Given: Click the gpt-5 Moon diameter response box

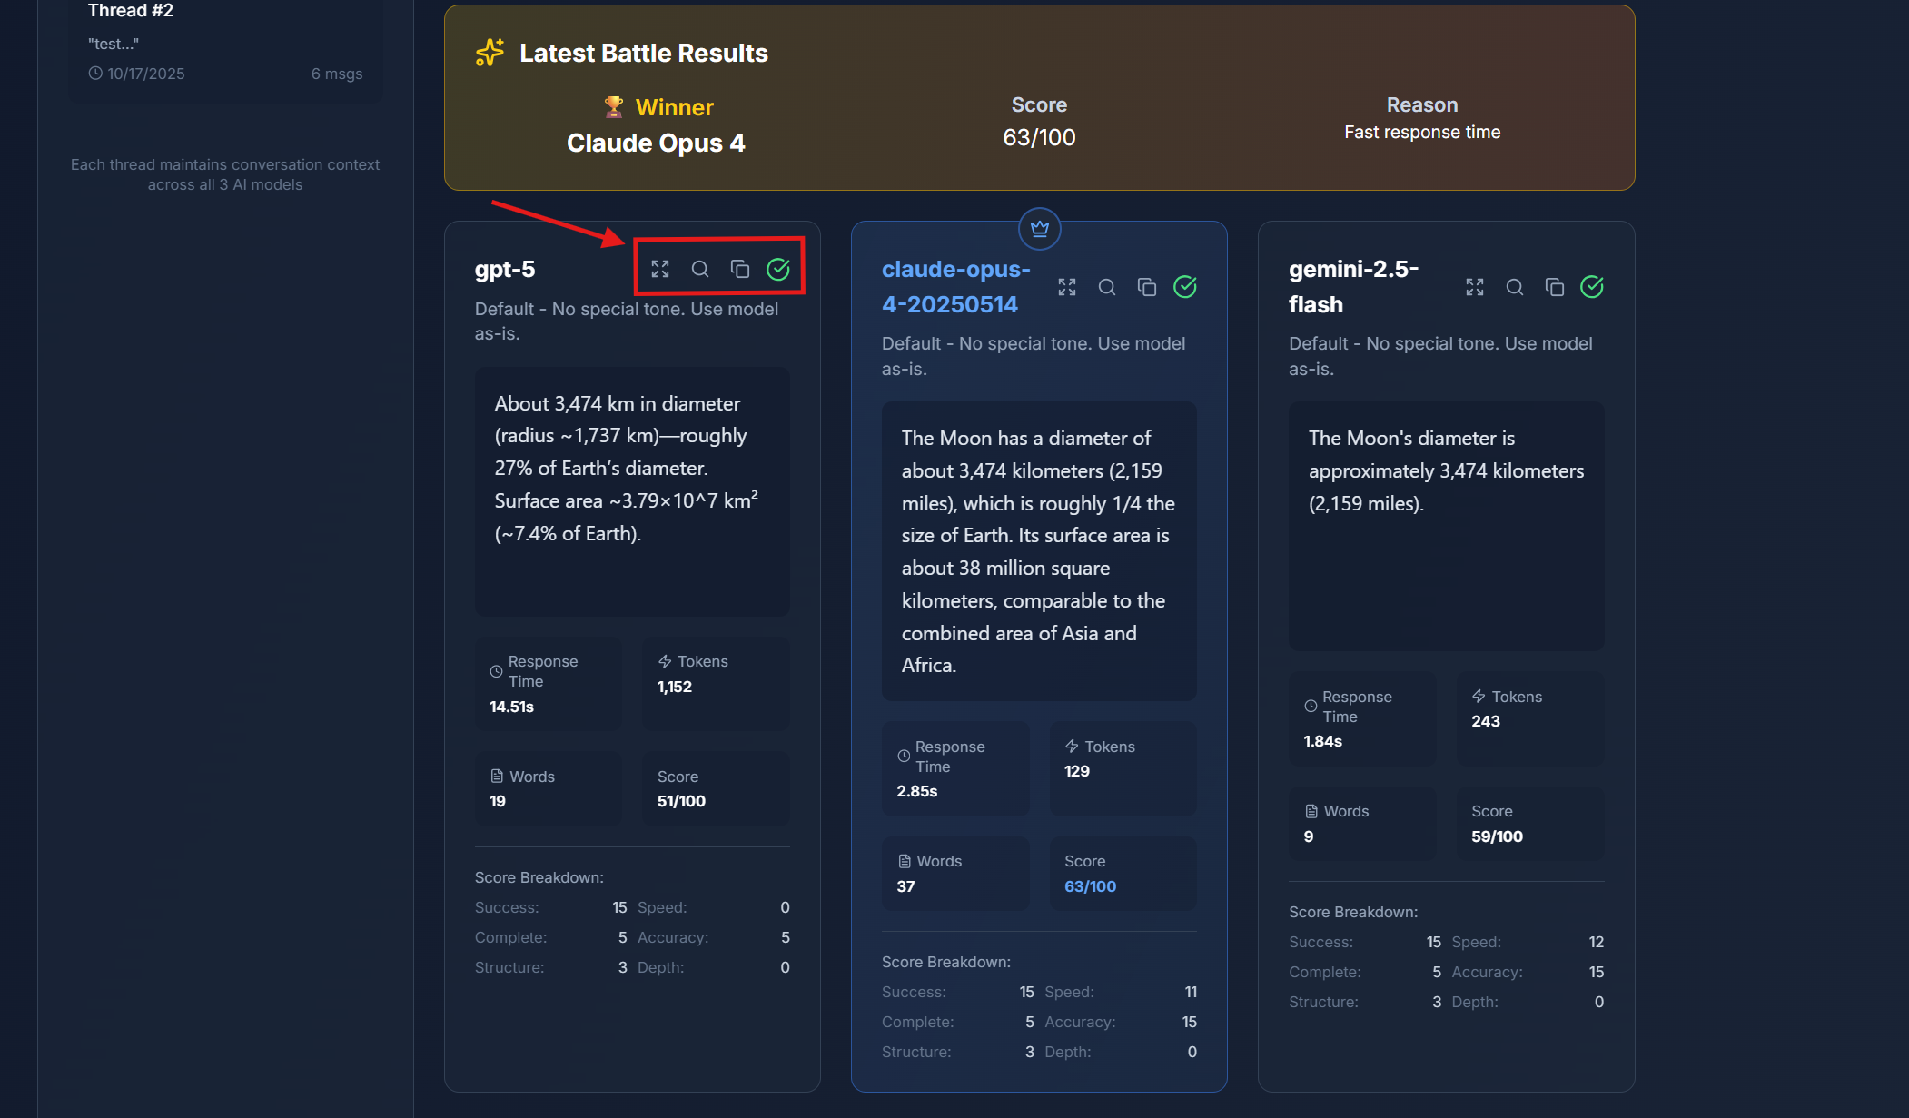Looking at the screenshot, I should pyautogui.click(x=632, y=490).
